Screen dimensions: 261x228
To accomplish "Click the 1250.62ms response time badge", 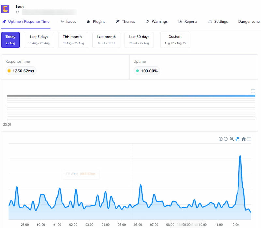I will tap(21, 71).
